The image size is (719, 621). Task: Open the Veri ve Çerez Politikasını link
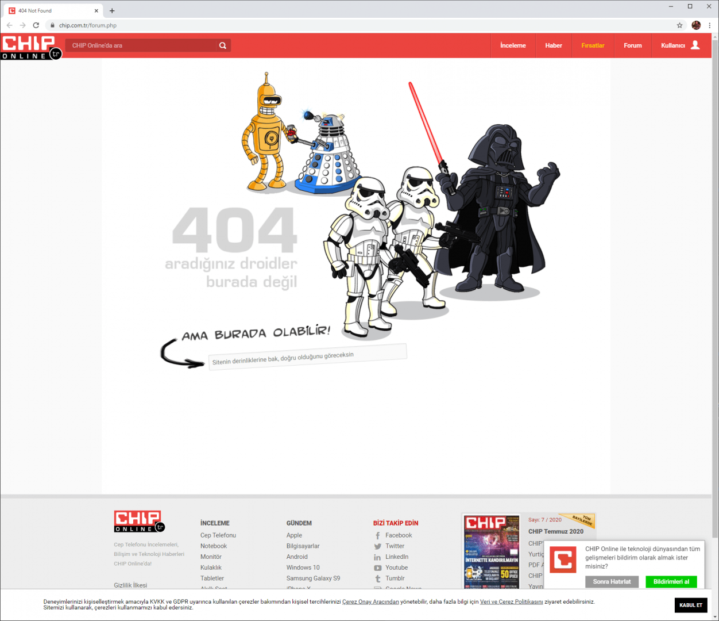pyautogui.click(x=511, y=601)
